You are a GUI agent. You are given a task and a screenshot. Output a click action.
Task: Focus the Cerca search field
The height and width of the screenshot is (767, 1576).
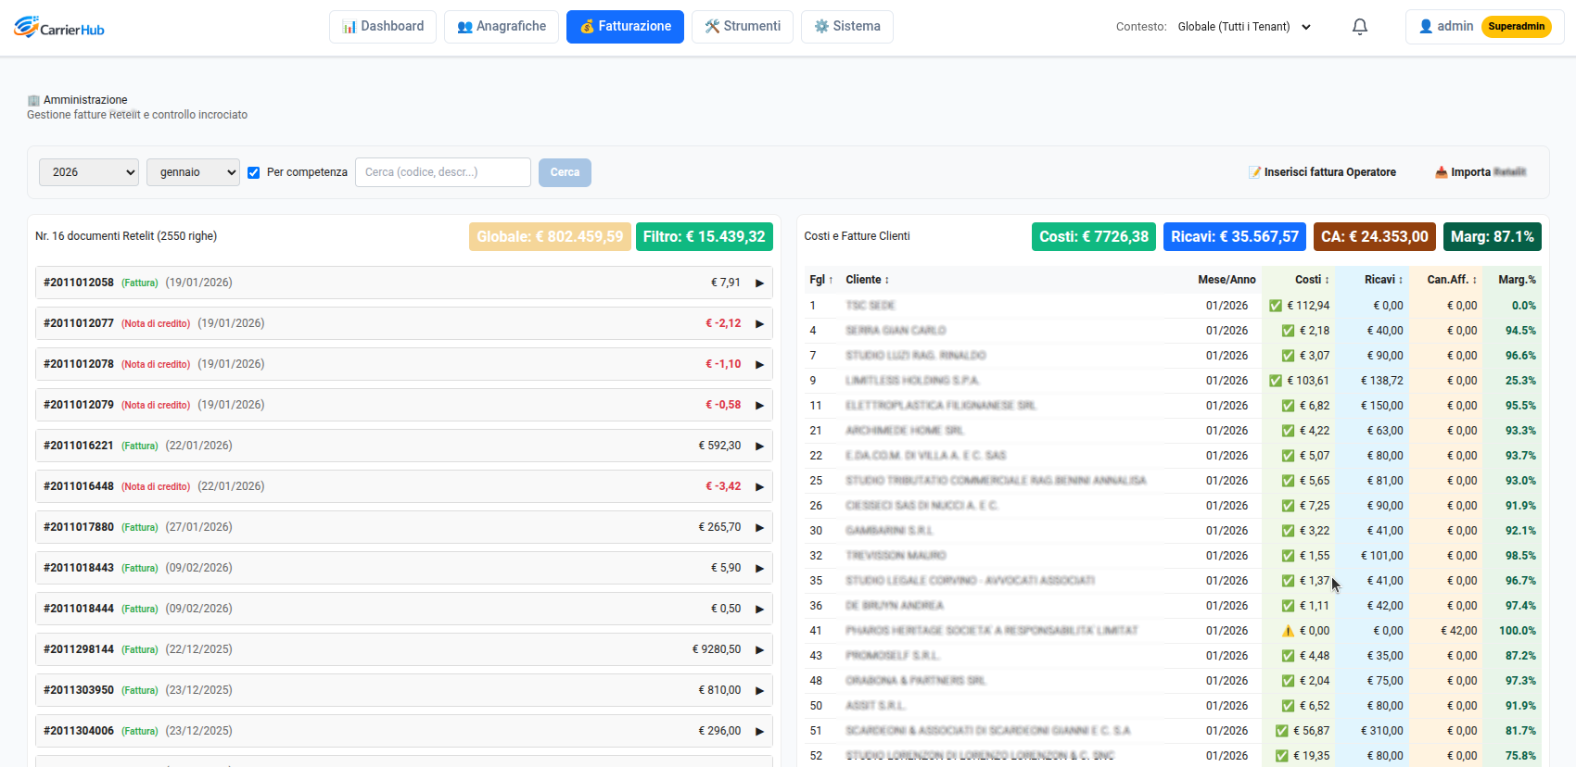[x=443, y=172]
